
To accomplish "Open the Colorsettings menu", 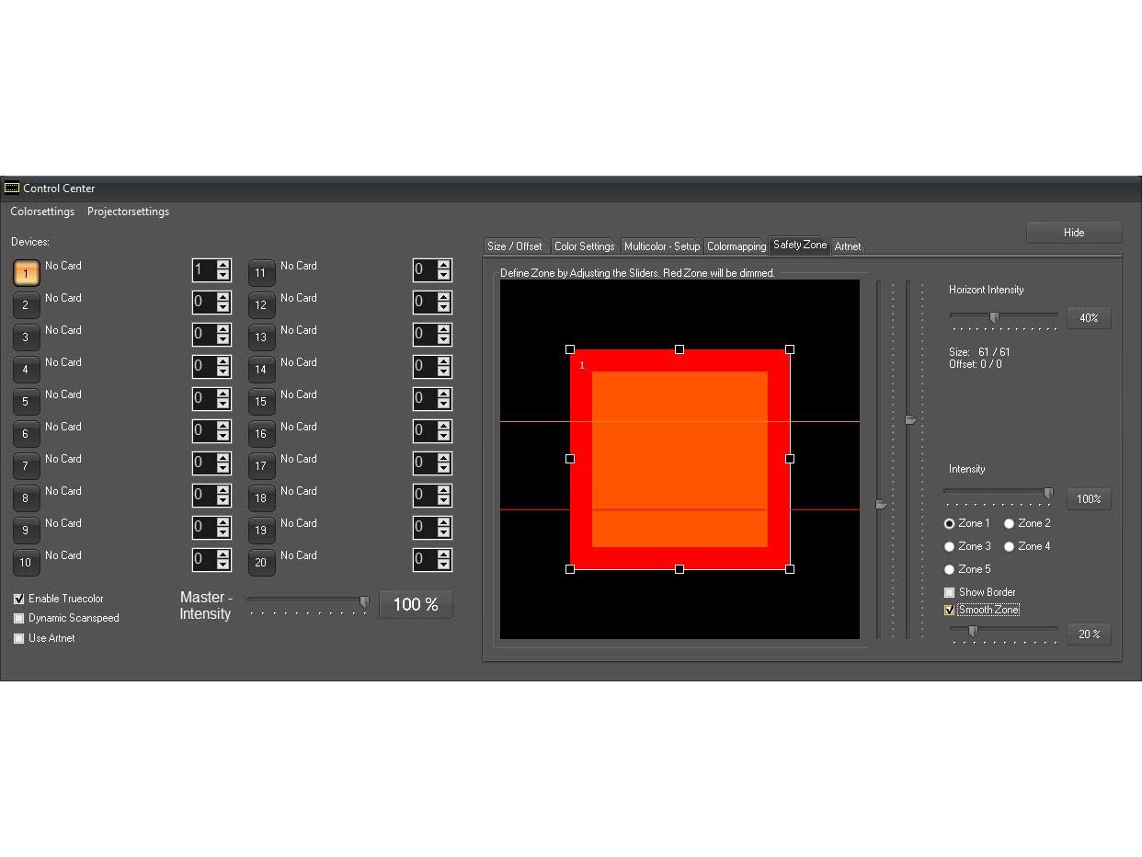I will 42,211.
